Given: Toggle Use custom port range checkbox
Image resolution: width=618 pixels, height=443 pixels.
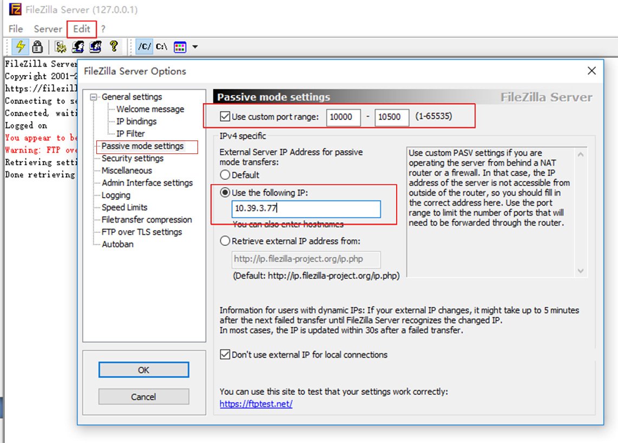Looking at the screenshot, I should pyautogui.click(x=225, y=117).
